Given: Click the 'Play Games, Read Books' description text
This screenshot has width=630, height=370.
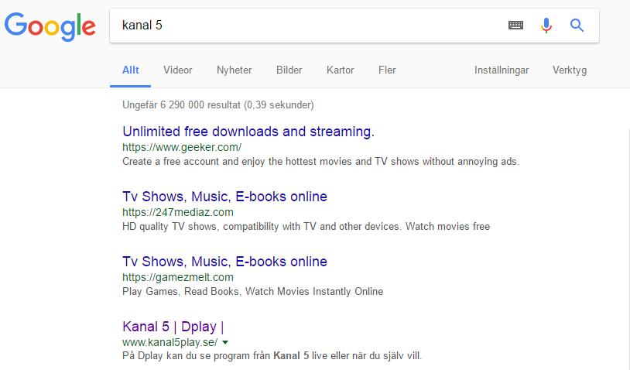Looking at the screenshot, I should click(253, 291).
